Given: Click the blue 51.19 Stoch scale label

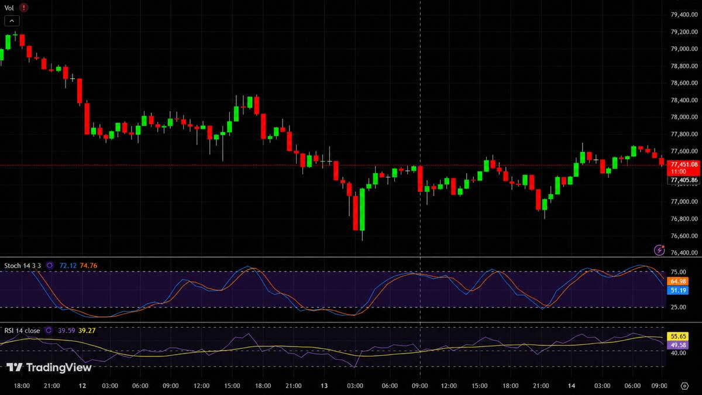Looking at the screenshot, I should pyautogui.click(x=677, y=290).
